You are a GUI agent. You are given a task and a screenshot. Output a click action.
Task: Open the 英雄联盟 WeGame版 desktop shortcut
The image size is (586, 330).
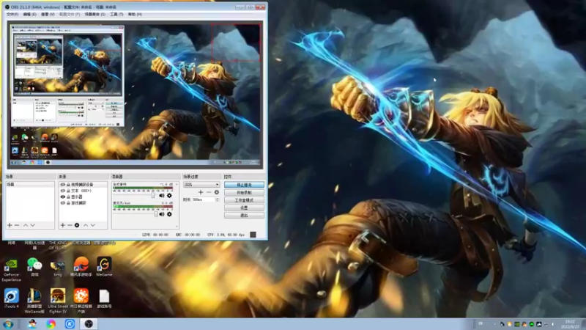tap(34, 301)
